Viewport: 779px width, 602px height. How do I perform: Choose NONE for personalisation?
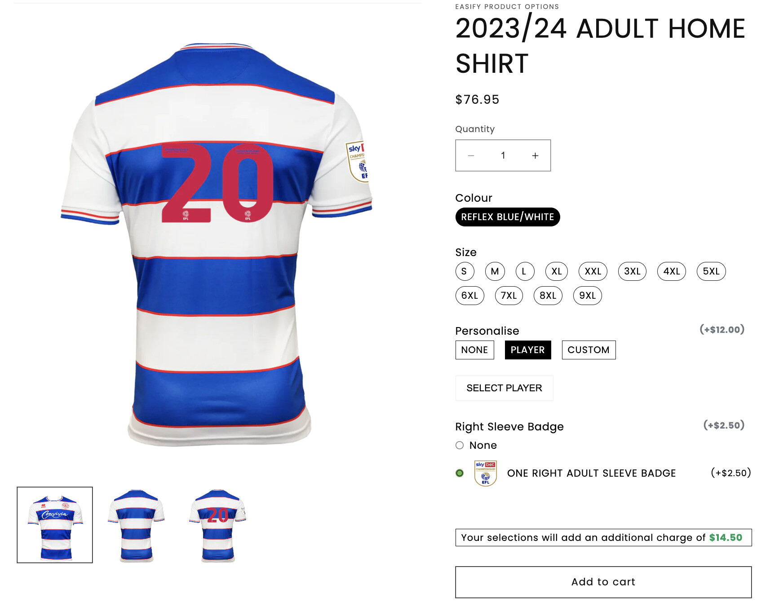click(474, 350)
